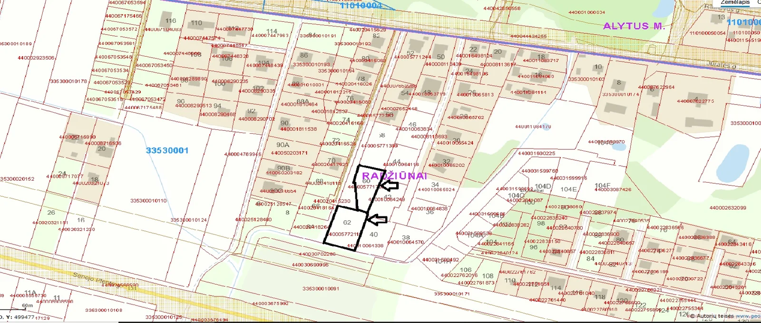Click house number 90A
761x323 pixels.
click(x=283, y=145)
